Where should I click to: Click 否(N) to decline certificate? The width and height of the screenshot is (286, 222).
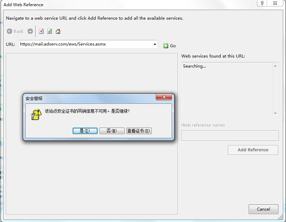pyautogui.click(x=112, y=131)
